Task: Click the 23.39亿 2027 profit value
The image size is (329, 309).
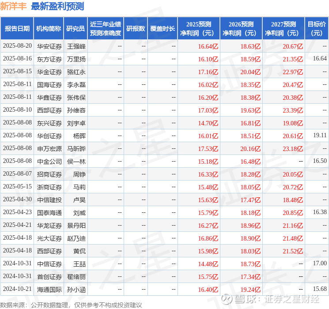Action: [x=293, y=110]
